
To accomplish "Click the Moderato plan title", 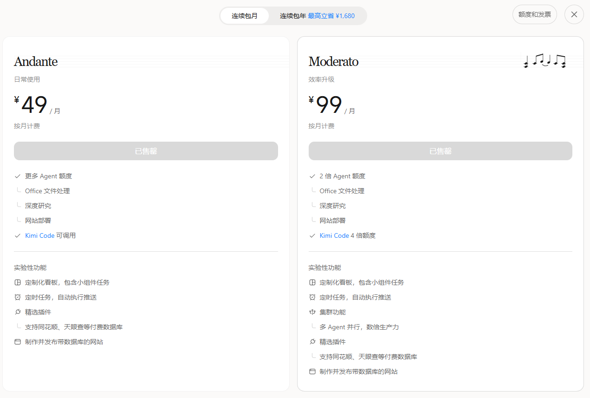I will click(x=333, y=61).
